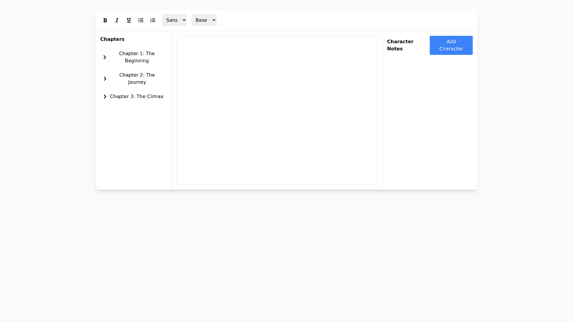Insert a bulleted list
The image size is (573, 322).
[141, 20]
